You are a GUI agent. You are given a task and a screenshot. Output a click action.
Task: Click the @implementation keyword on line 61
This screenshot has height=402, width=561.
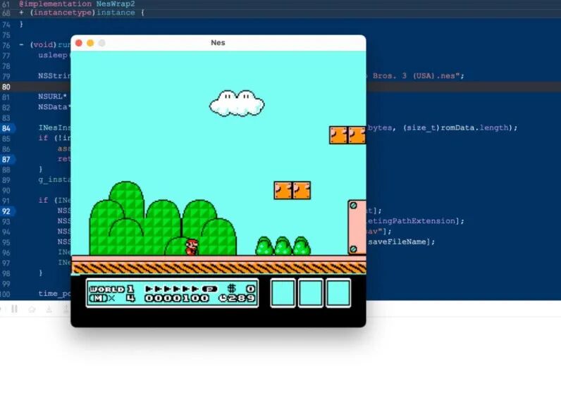(56, 4)
